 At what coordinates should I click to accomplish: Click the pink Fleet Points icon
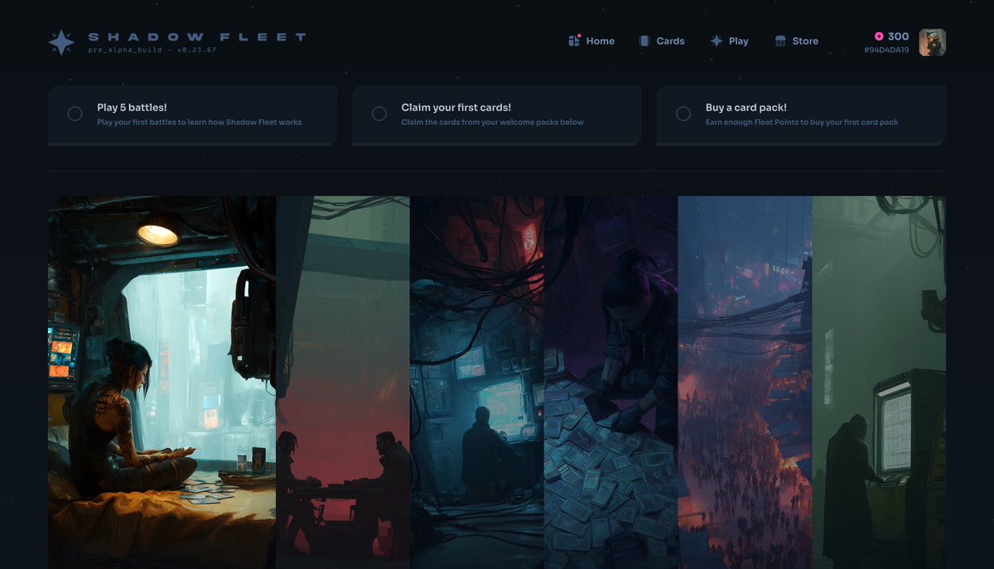click(879, 36)
